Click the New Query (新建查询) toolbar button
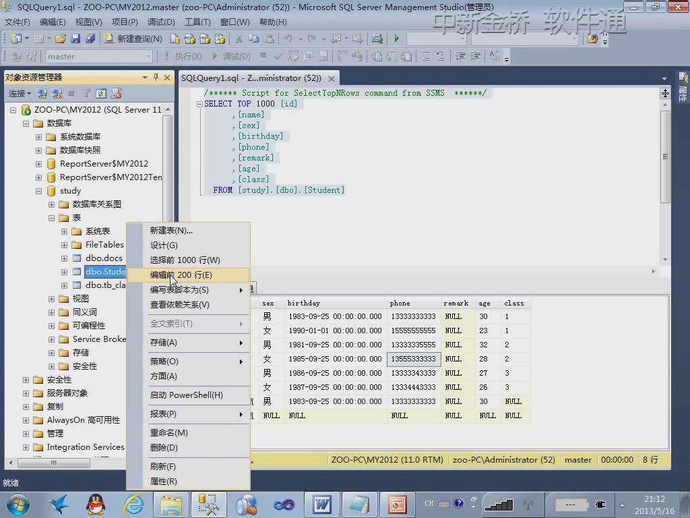This screenshot has width=690, height=518. (x=133, y=38)
